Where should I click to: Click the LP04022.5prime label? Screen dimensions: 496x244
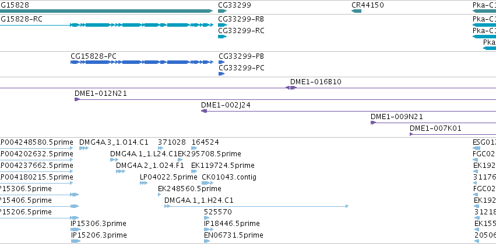pyautogui.click(x=168, y=177)
